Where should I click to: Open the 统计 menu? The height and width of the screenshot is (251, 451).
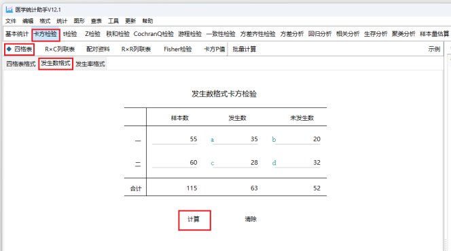(62, 21)
